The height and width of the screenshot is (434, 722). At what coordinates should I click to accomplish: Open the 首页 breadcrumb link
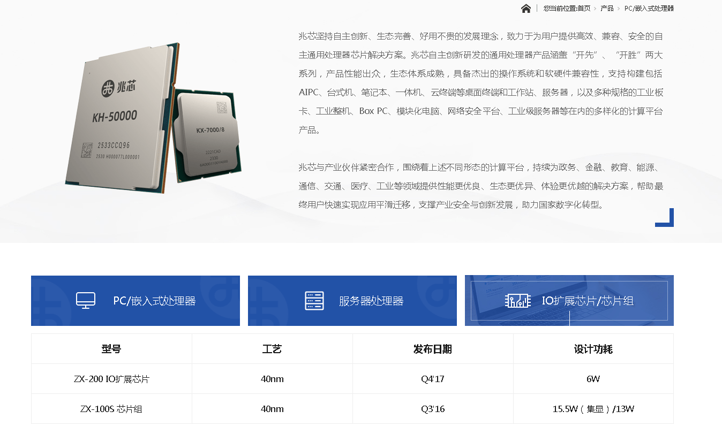pyautogui.click(x=584, y=9)
